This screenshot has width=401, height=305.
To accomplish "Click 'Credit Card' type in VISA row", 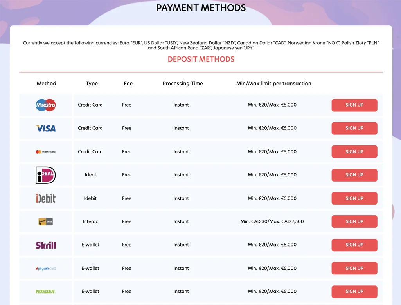I will pyautogui.click(x=90, y=128).
